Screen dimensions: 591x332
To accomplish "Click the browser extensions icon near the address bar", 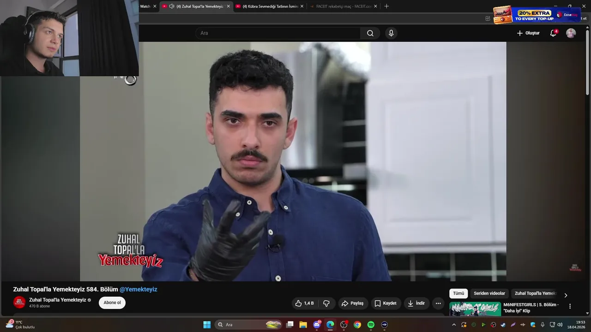I will click(488, 18).
